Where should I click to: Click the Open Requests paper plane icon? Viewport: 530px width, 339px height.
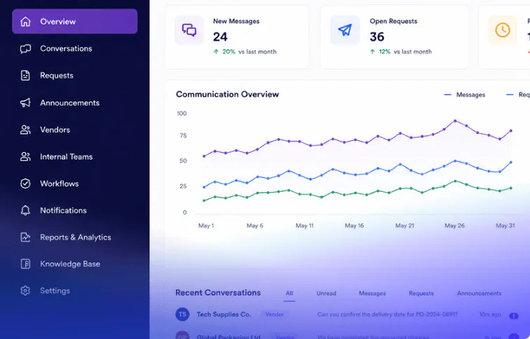coord(345,30)
